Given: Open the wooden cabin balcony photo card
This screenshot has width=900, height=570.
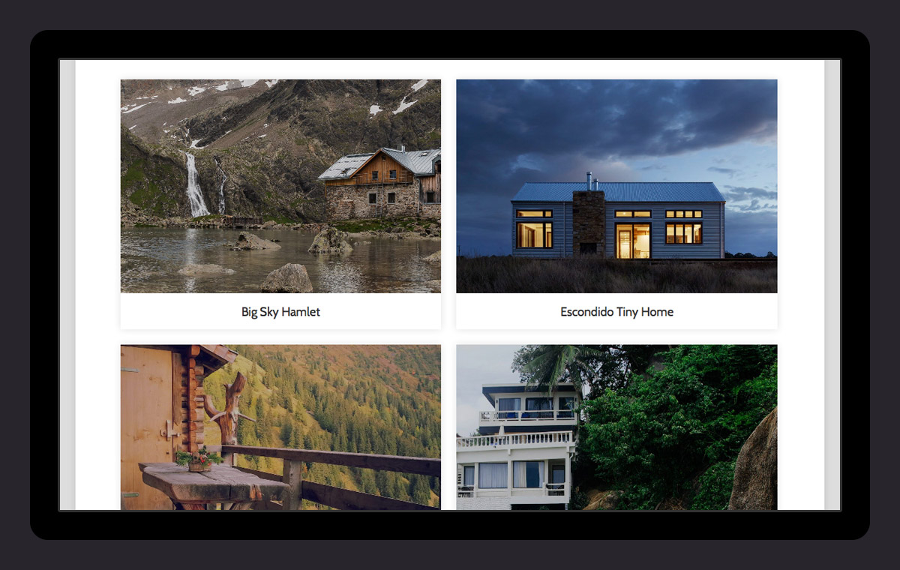Looking at the screenshot, I should [280, 427].
